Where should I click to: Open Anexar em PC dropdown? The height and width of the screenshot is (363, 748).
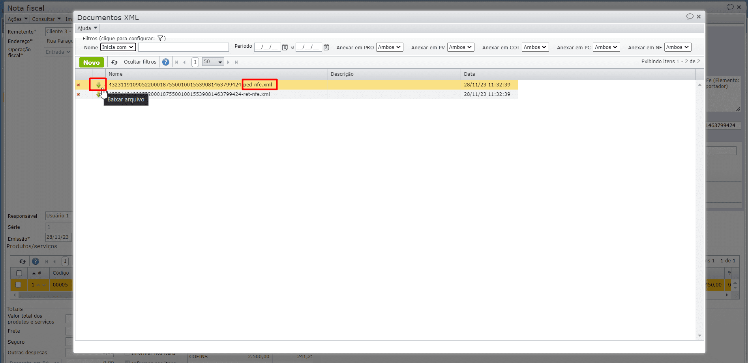[x=606, y=47]
